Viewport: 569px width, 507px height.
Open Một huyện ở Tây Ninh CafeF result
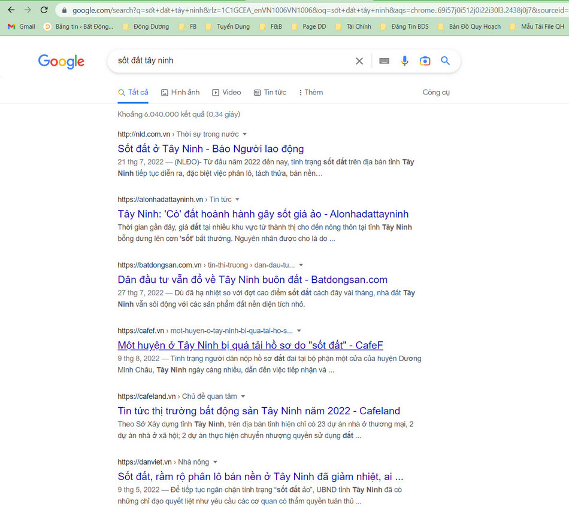(250, 345)
